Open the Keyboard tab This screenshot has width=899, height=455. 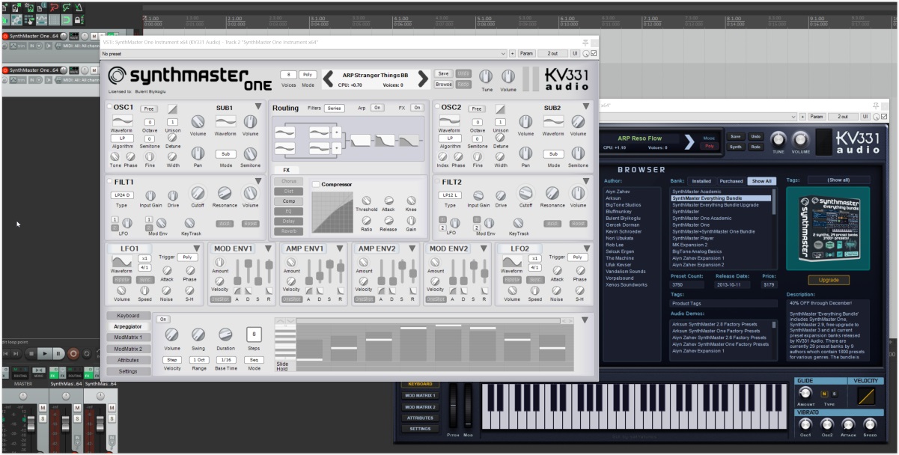[x=127, y=316]
